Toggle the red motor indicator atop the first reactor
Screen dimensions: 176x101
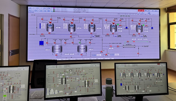(x=50, y=23)
